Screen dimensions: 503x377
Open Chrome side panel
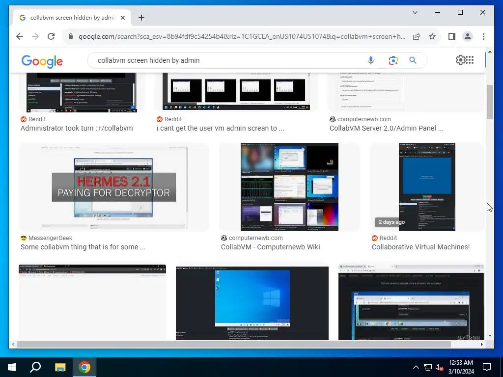[x=452, y=36]
